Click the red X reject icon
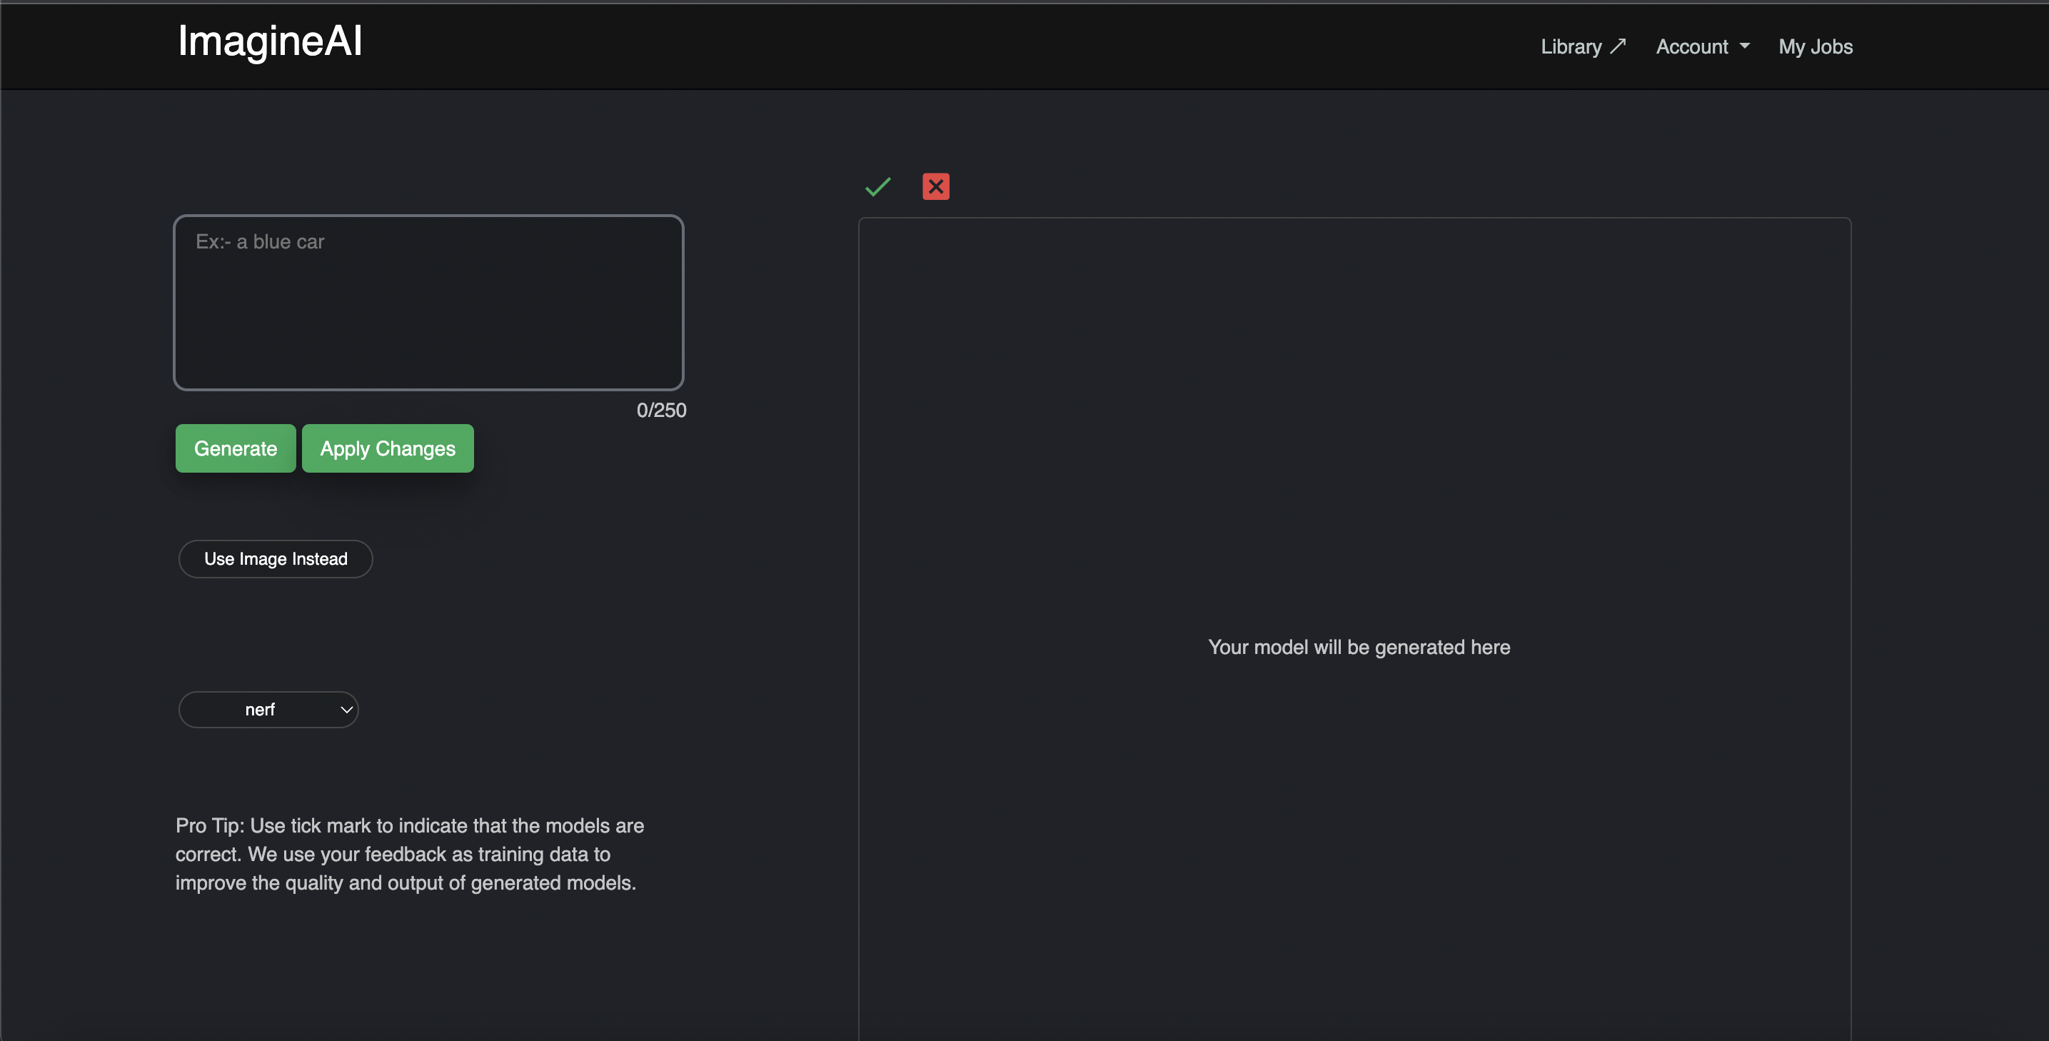The image size is (2049, 1041). pyautogui.click(x=935, y=187)
